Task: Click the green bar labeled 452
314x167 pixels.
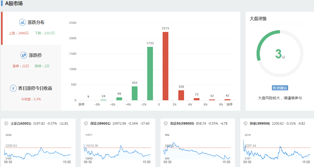Action: point(135,93)
